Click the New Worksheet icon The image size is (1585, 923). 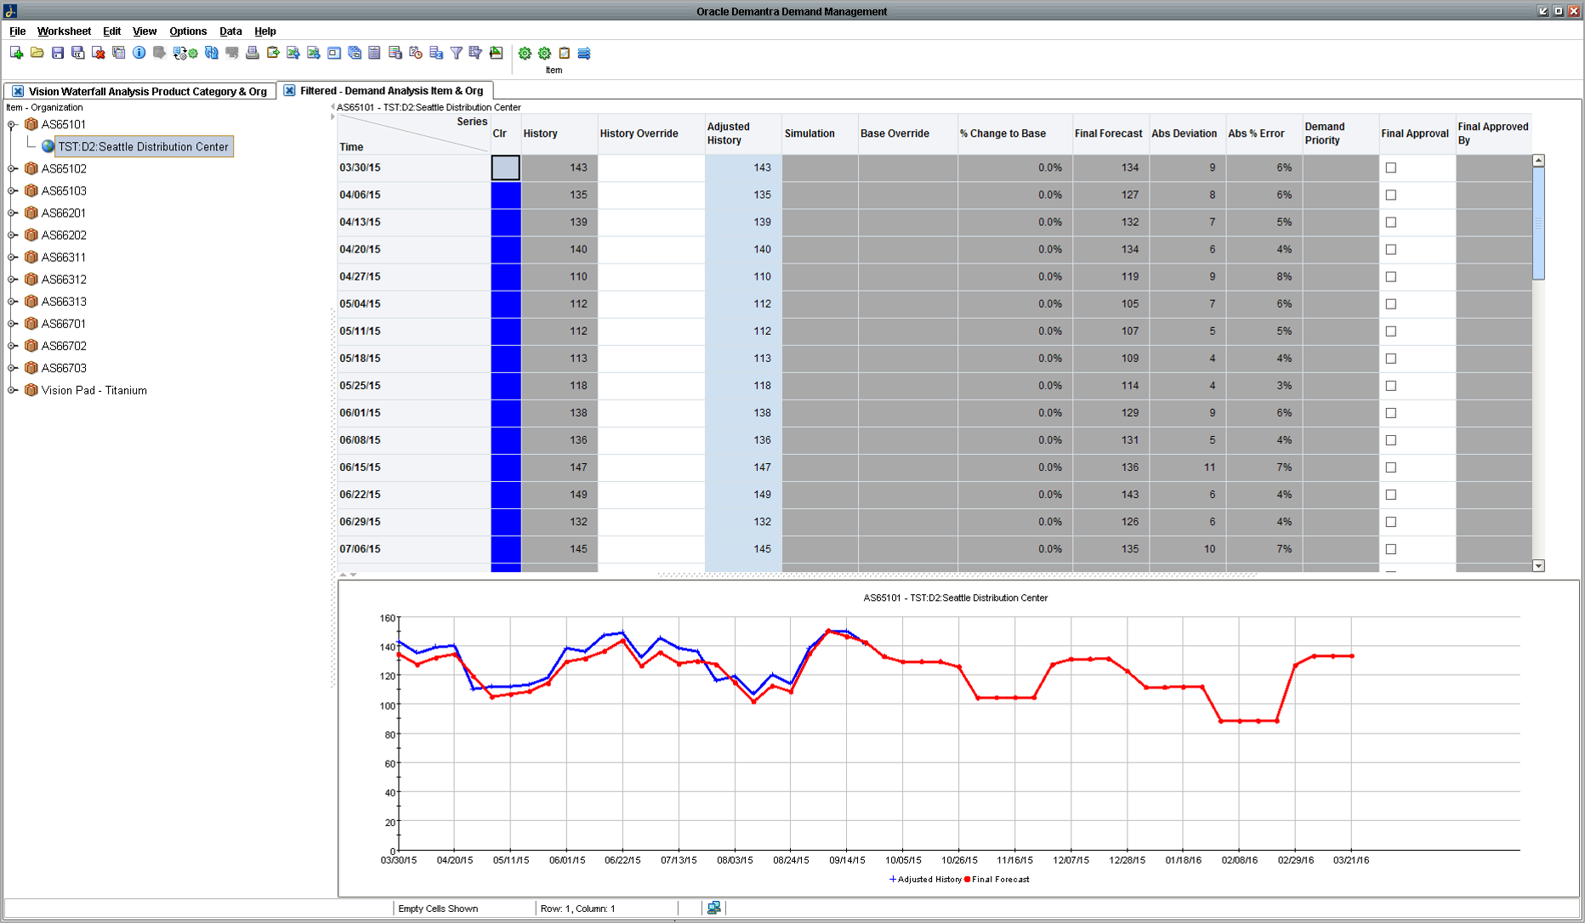(16, 53)
